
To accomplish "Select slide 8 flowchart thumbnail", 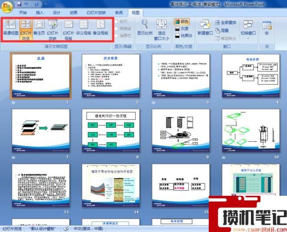I will (x=111, y=130).
